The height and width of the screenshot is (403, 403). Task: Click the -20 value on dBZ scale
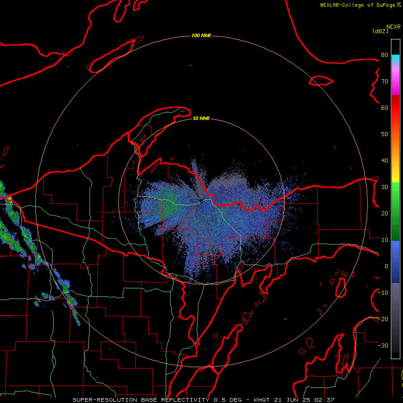pos(383,319)
